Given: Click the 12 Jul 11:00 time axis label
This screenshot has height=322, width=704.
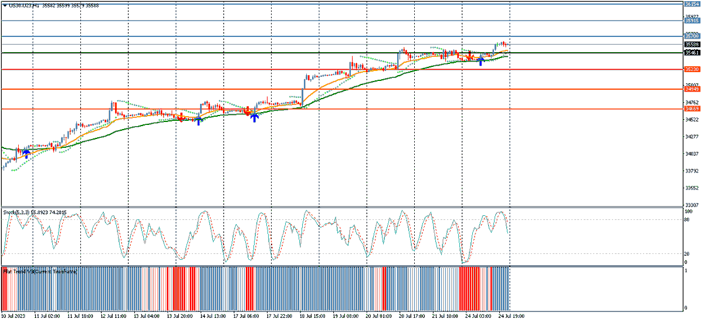Looking at the screenshot, I should 113,316.
